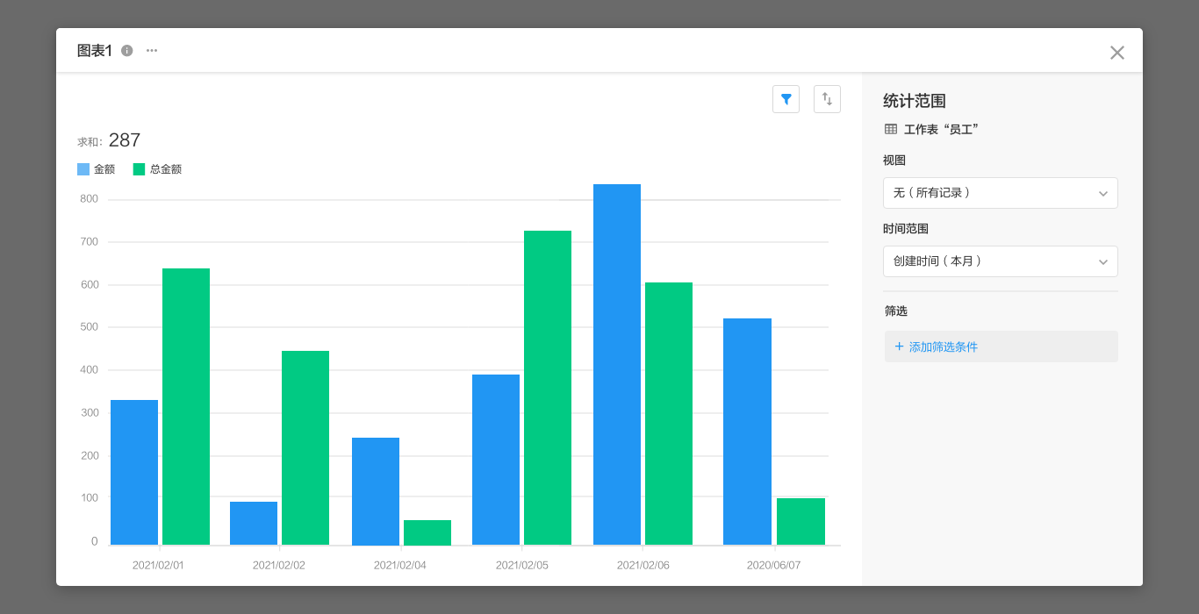
Task: Open the 时间范围 dropdown 创建时间 (本月)
Action: [1001, 261]
